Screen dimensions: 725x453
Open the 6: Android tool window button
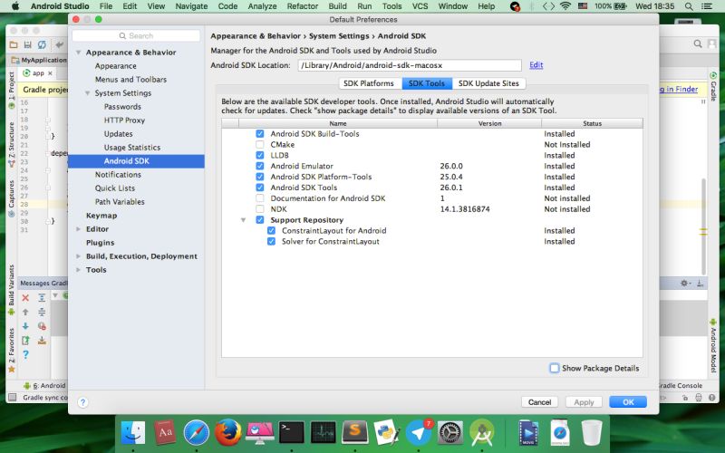coord(44,386)
